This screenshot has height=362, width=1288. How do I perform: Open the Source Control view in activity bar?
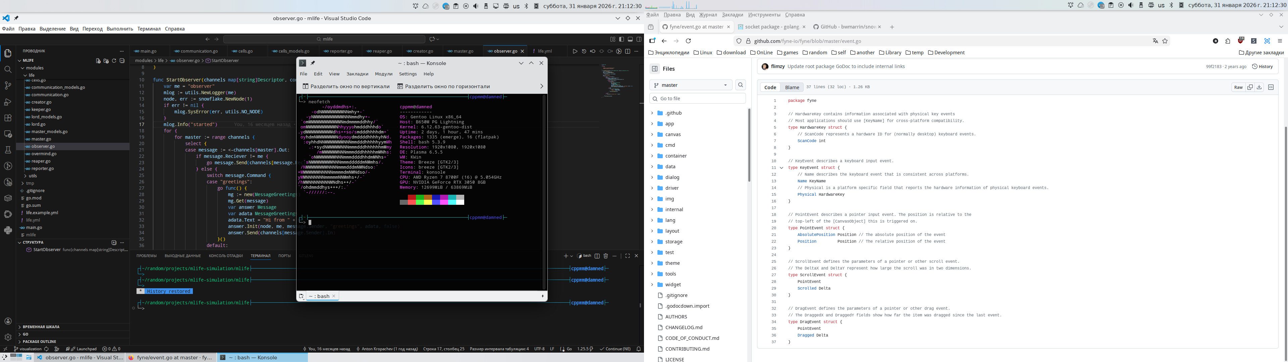click(7, 85)
